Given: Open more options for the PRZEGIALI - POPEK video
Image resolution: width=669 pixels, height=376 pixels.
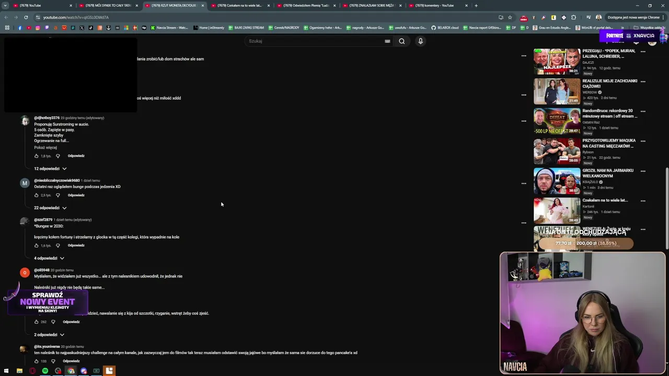Looking at the screenshot, I should point(643,52).
